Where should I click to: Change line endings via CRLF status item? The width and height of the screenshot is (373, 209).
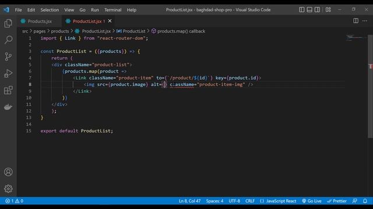250,201
